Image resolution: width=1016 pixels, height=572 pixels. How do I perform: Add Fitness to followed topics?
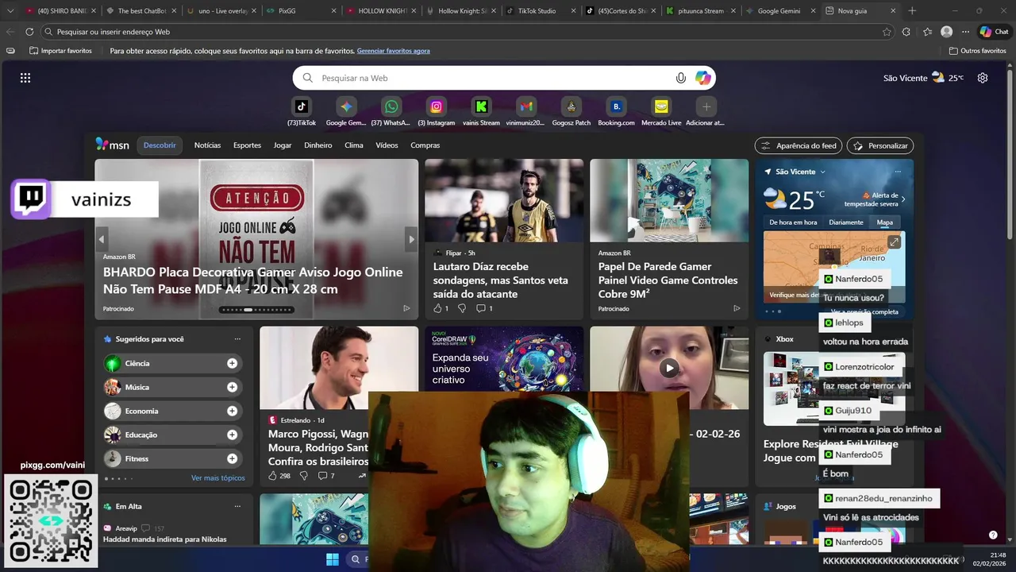tap(232, 458)
